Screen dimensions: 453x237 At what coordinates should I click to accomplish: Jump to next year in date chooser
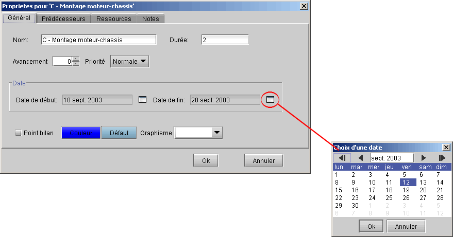[x=442, y=158]
